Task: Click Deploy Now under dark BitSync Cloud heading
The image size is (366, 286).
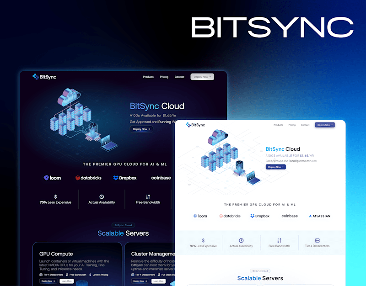Action: point(141,129)
